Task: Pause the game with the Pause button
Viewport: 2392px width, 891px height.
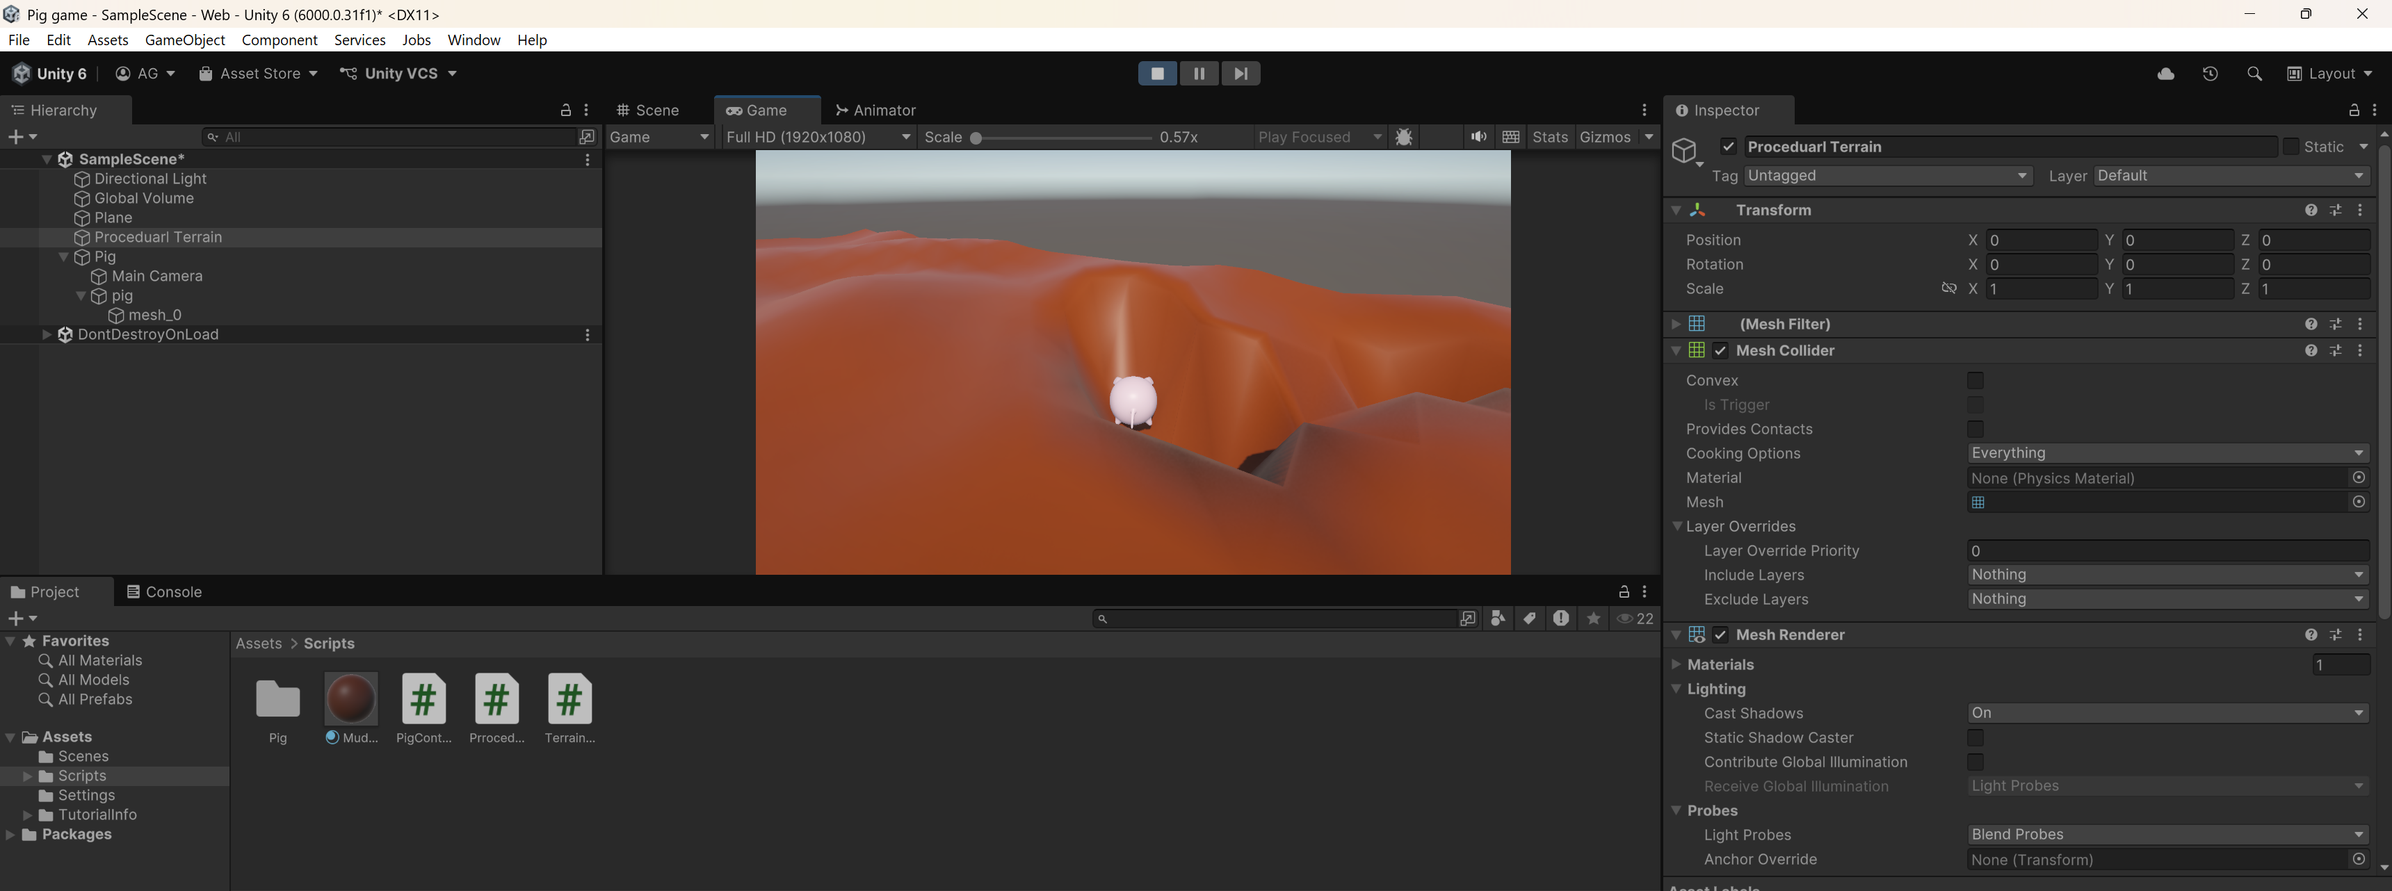Action: [1199, 73]
